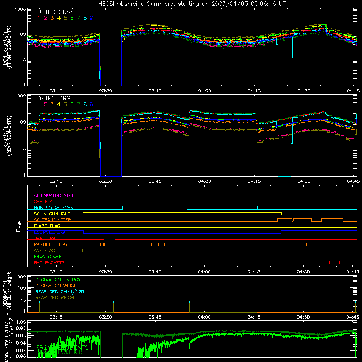Click the raised GAP_FLAG step near 03:30
The image size is (362, 362).
tap(111, 200)
